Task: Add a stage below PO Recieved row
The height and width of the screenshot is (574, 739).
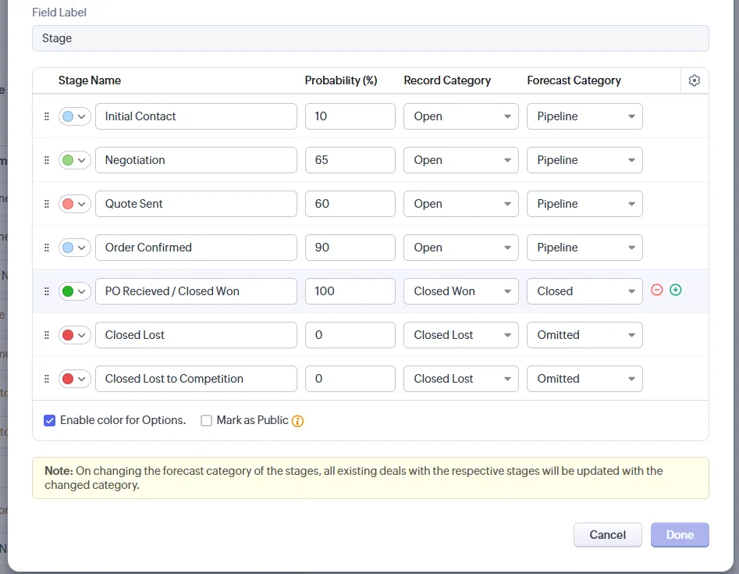Action: click(676, 291)
